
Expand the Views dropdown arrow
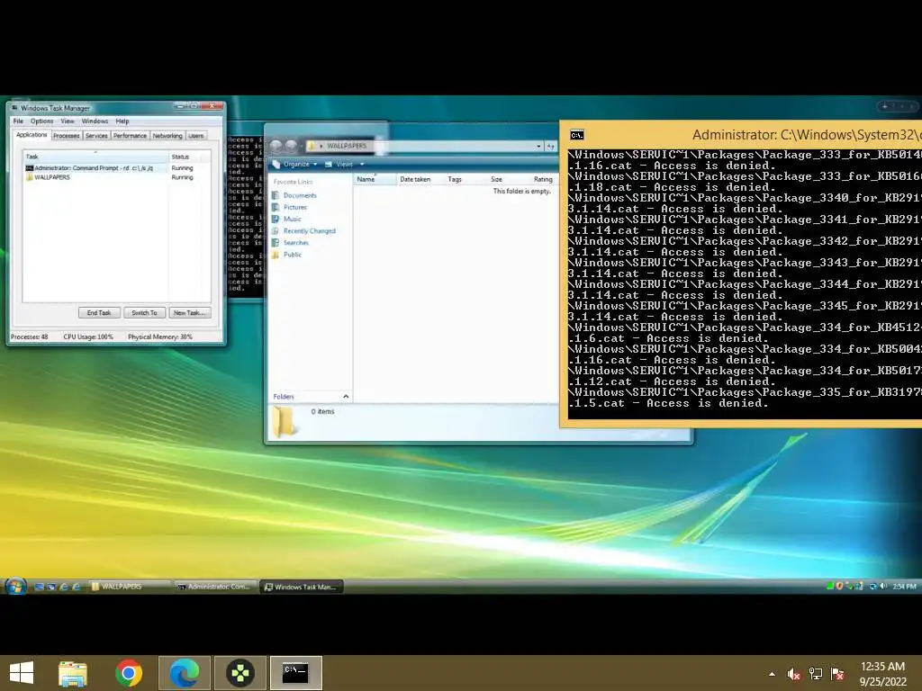[362, 164]
